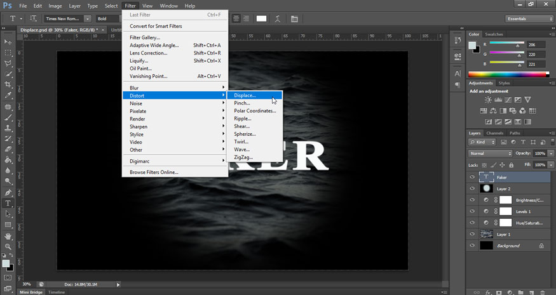The width and height of the screenshot is (556, 295).
Task: Click the foreground color swatch in Color panel
Action: pos(472,45)
